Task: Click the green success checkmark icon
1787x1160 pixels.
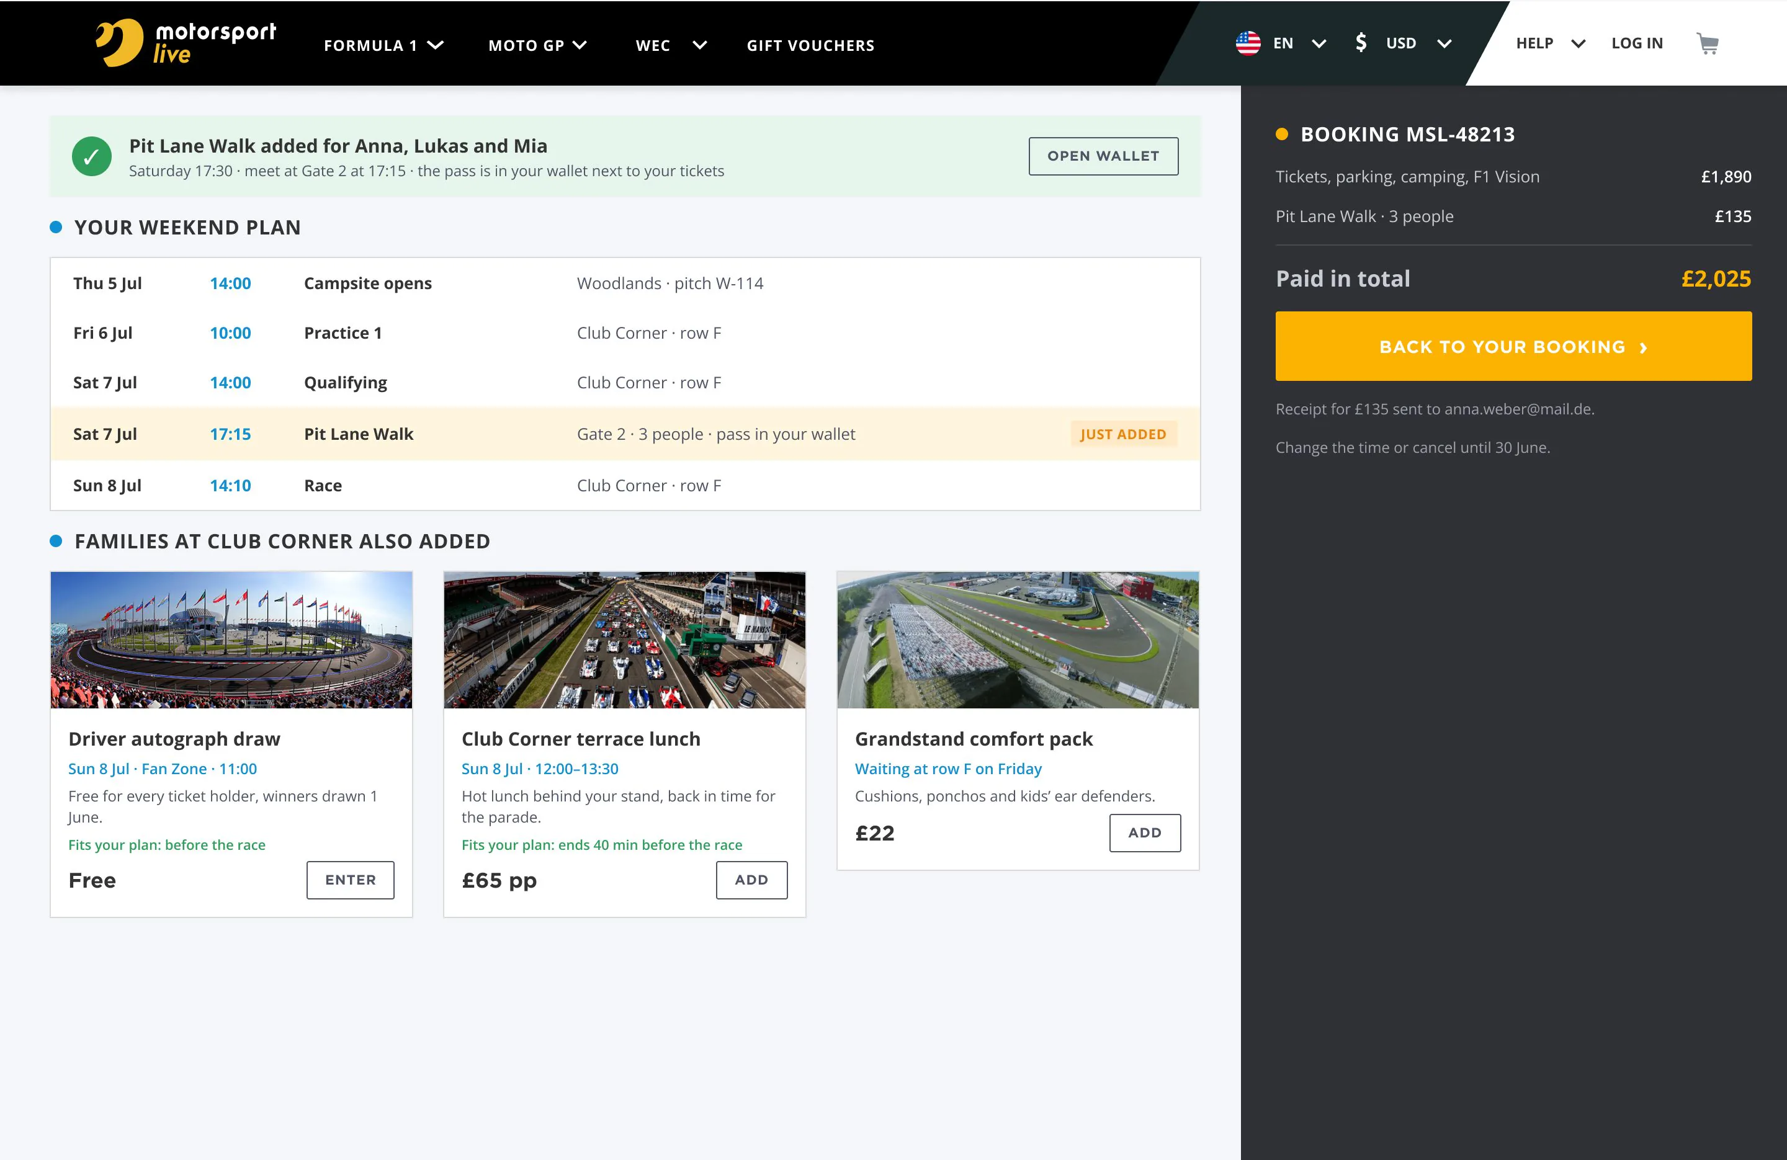Action: point(92,156)
